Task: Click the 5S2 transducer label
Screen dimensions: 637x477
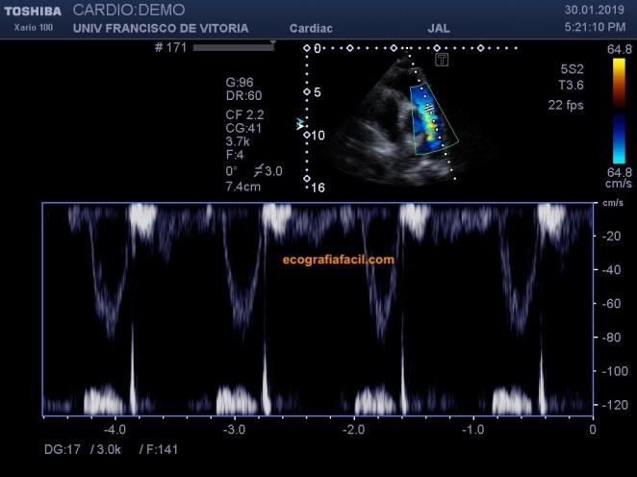Action: point(573,69)
